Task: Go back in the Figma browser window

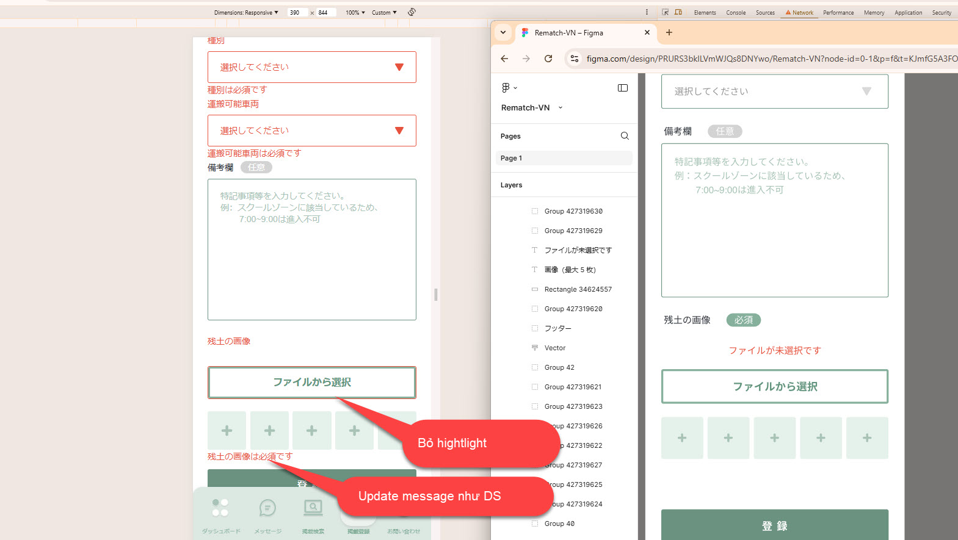Action: pos(504,59)
